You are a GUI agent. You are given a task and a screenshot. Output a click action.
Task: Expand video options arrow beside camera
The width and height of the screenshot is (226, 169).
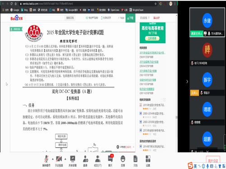click(66, 159)
